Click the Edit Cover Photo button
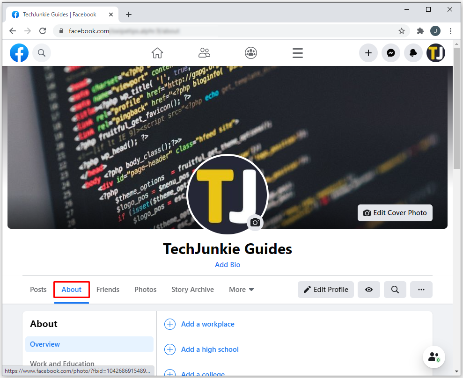The image size is (463, 378). (x=395, y=213)
